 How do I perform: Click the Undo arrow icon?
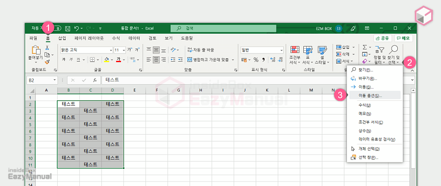[x=76, y=28]
